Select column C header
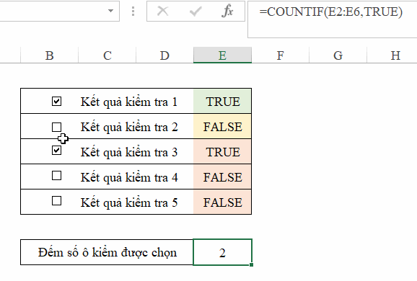The height and width of the screenshot is (281, 417). 107,55
